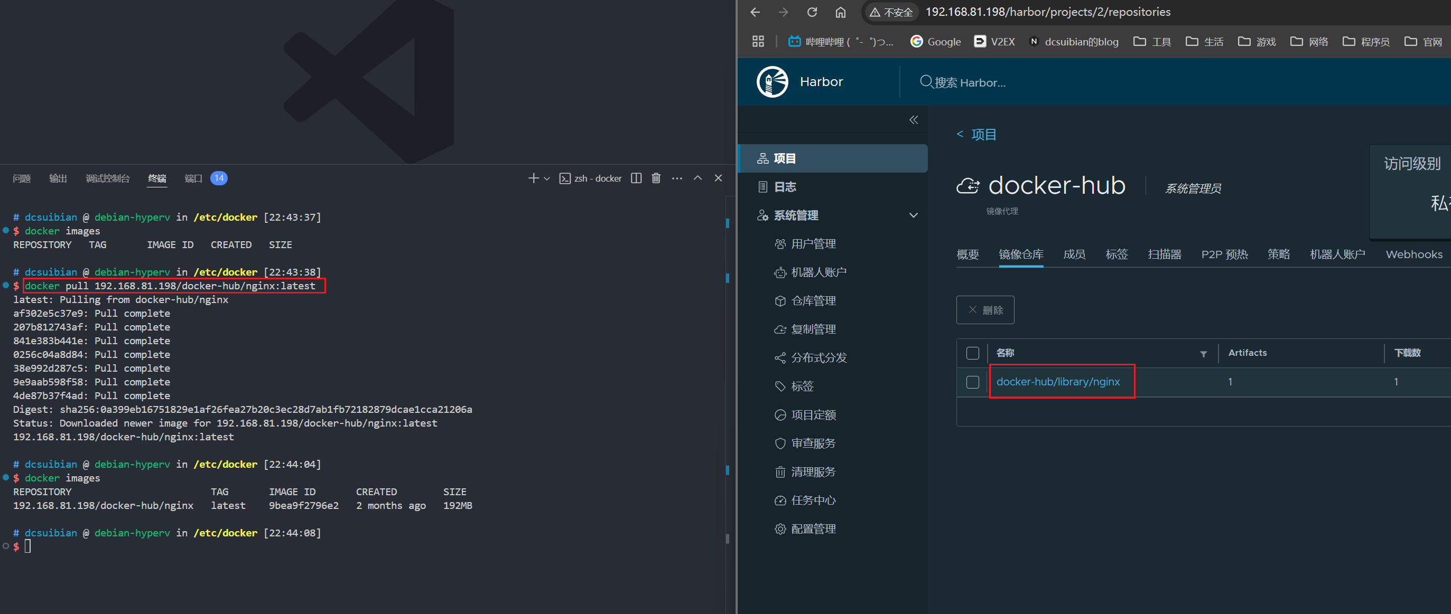The image size is (1451, 614).
Task: Kill terminal with trash icon
Action: click(x=656, y=178)
